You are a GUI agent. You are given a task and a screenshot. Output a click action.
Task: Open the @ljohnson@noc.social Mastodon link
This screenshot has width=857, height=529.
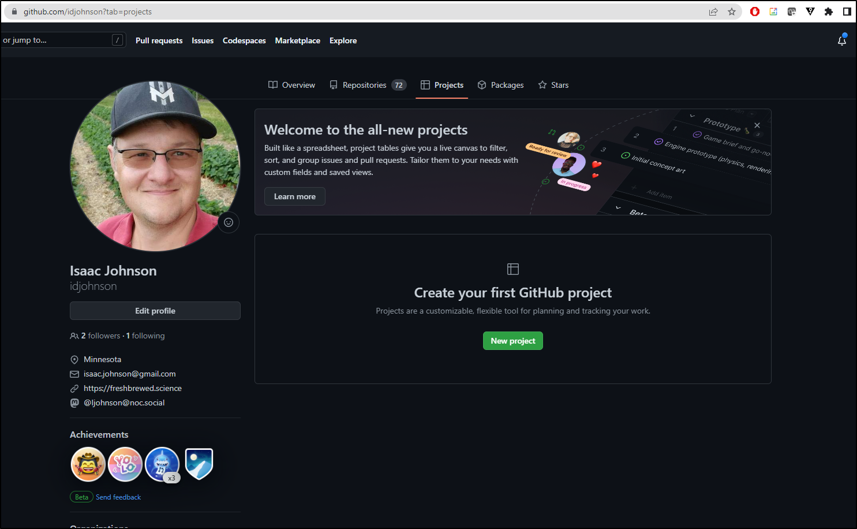pyautogui.click(x=124, y=403)
